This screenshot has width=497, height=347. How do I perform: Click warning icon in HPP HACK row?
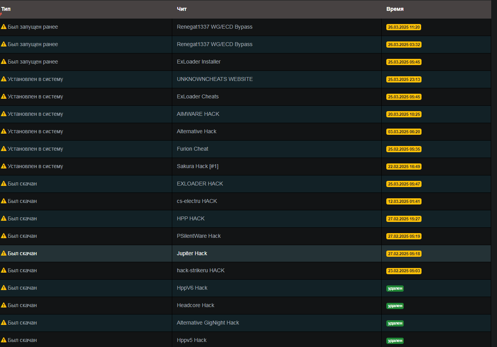point(4,218)
